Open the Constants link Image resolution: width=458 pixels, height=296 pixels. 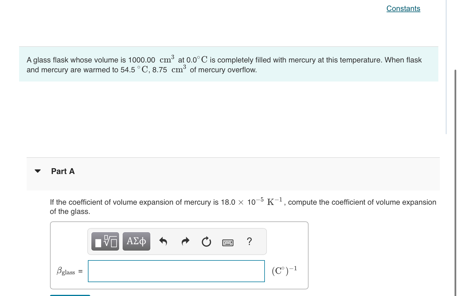[403, 8]
